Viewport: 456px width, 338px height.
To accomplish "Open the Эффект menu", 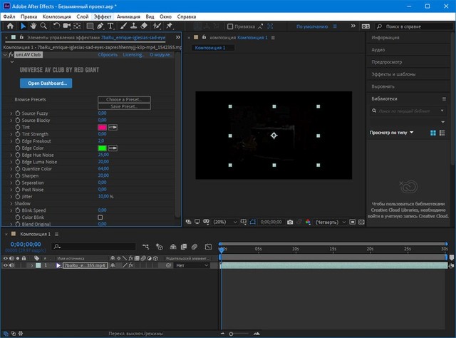I will (103, 15).
